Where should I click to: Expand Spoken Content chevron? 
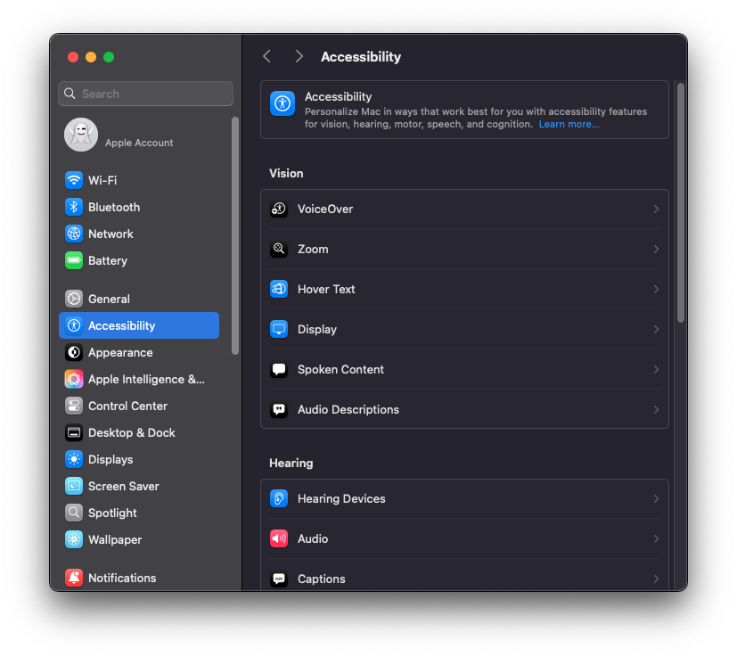[656, 369]
